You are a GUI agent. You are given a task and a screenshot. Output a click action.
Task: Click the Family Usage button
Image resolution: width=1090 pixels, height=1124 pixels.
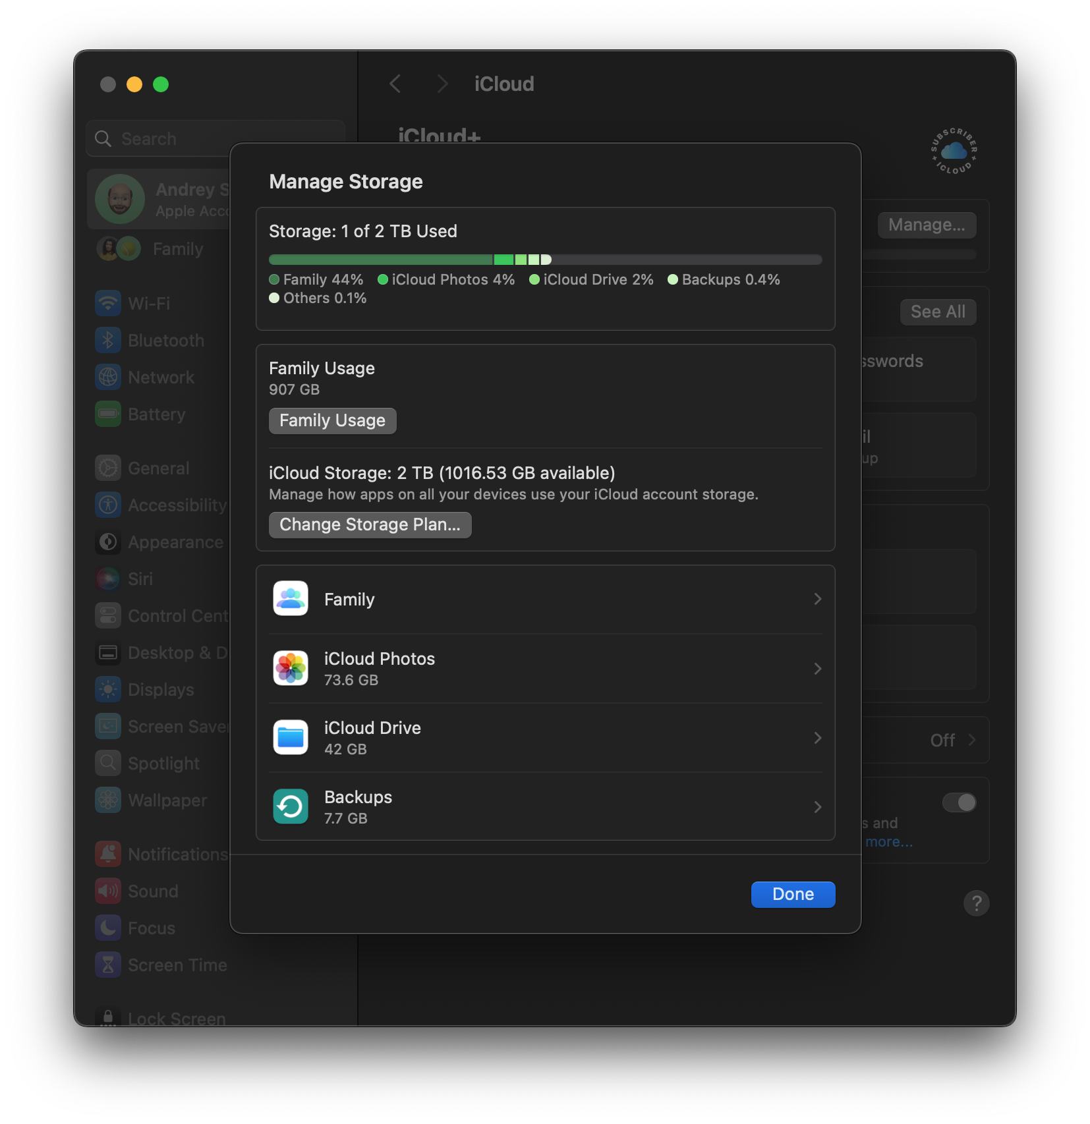pyautogui.click(x=332, y=420)
